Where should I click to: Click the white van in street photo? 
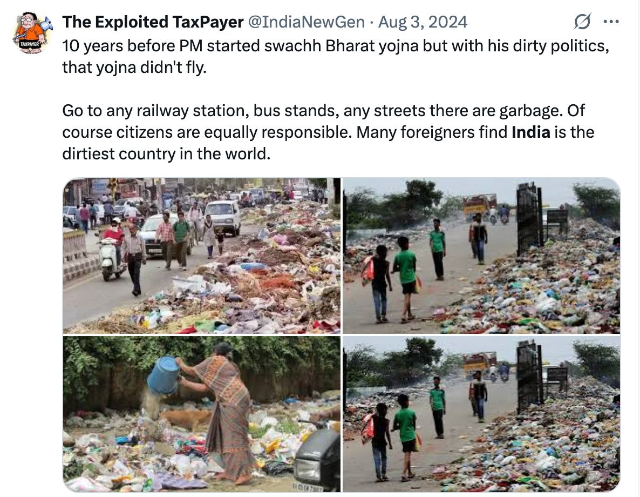(x=223, y=218)
